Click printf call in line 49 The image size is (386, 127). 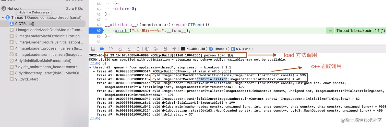tap(122, 31)
